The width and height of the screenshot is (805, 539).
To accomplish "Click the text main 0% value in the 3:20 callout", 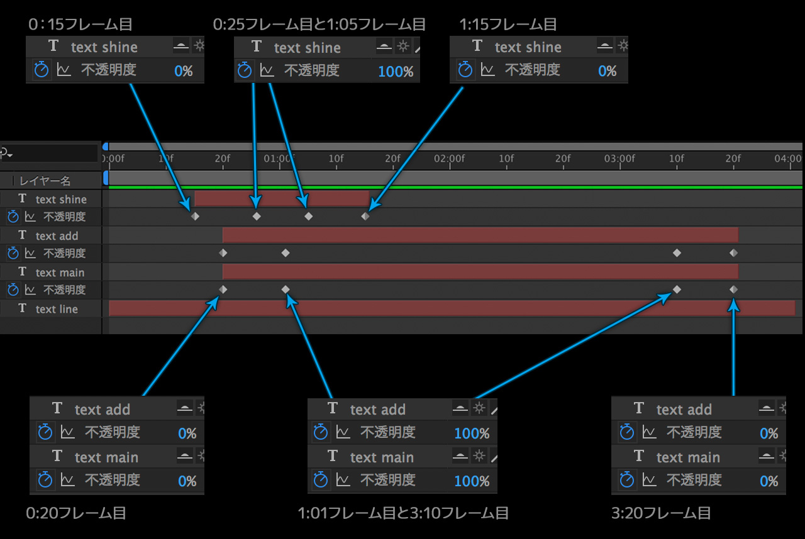I will tap(769, 481).
